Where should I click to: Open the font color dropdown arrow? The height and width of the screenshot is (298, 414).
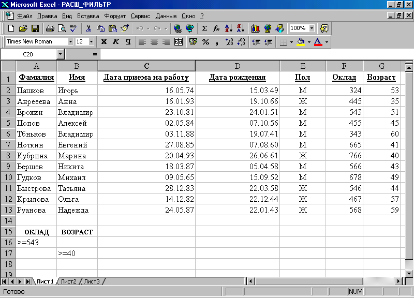coord(327,42)
